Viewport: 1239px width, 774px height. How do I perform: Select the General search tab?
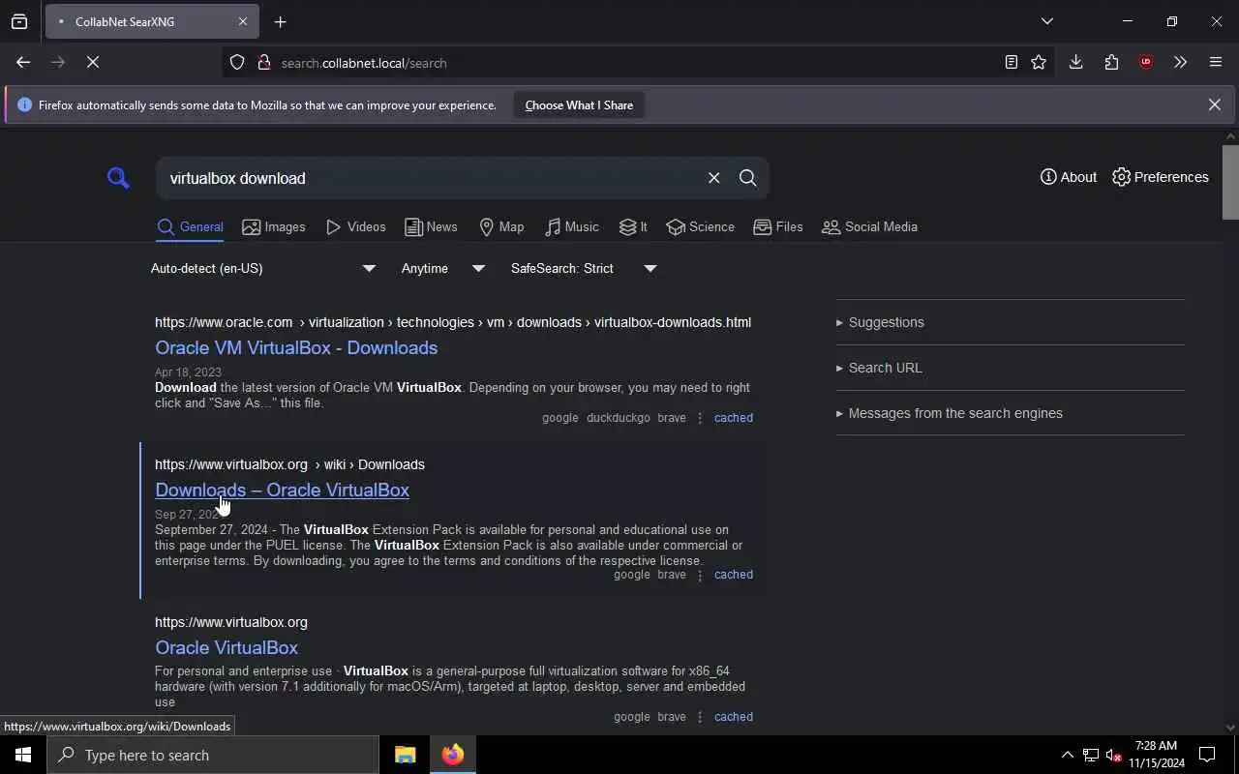[x=190, y=226]
